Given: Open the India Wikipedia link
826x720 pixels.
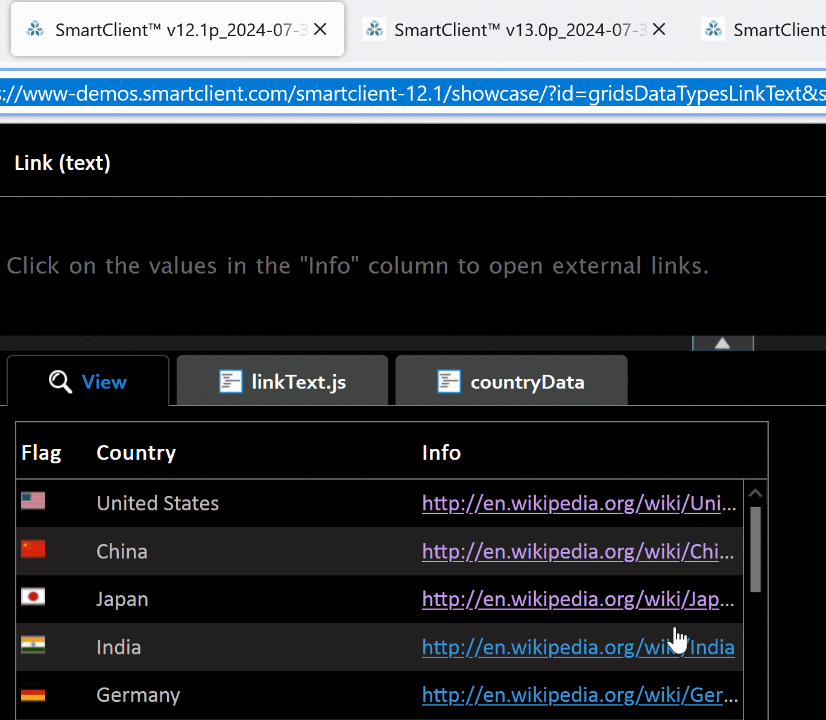Looking at the screenshot, I should click(578, 647).
